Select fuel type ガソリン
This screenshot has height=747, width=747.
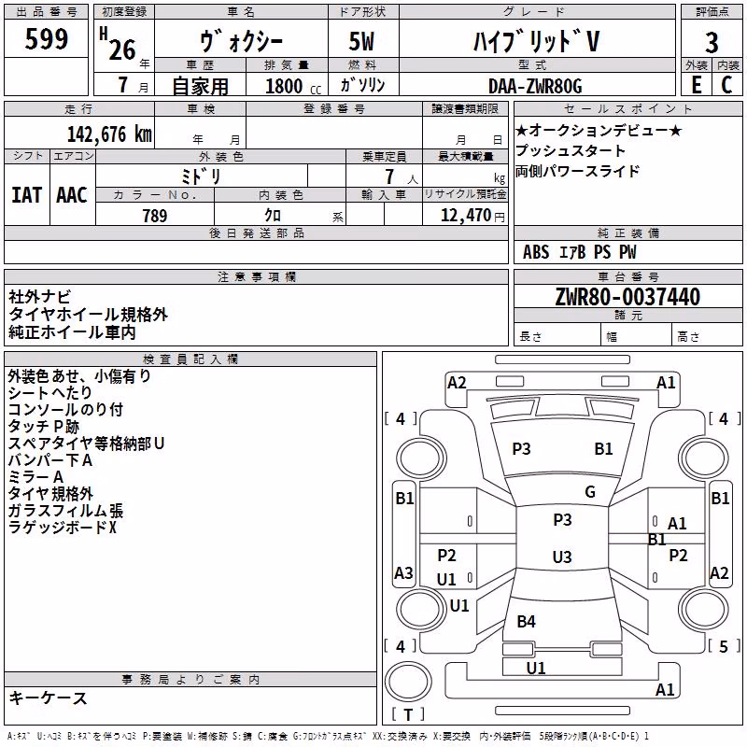click(x=362, y=85)
